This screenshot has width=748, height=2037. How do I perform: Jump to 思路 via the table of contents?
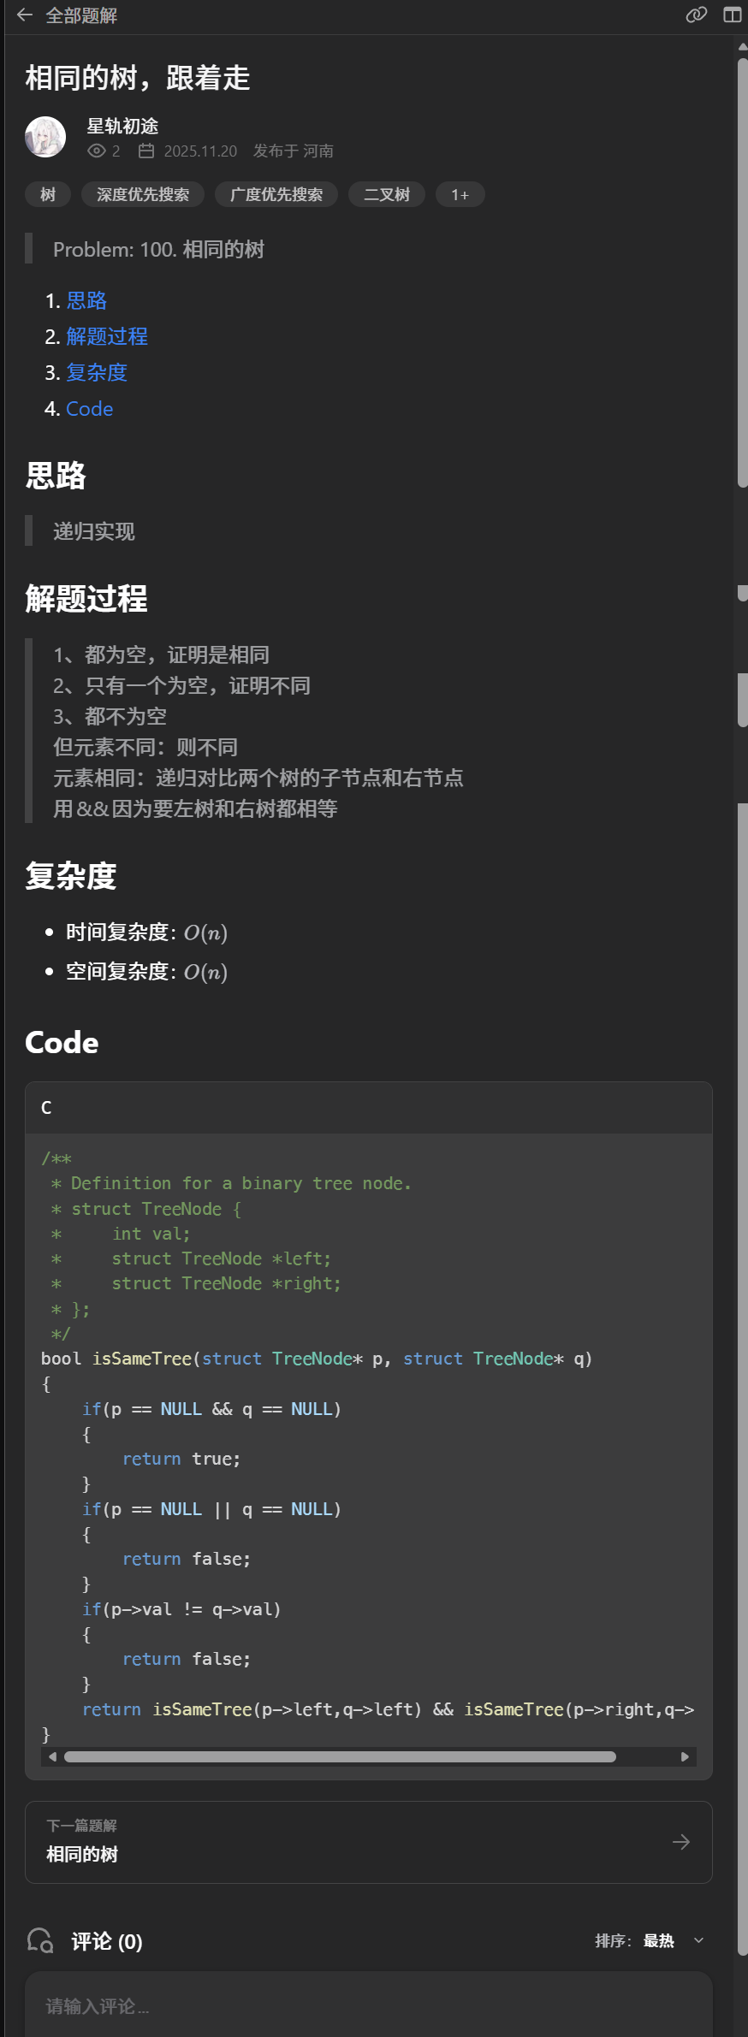pos(86,300)
